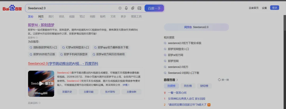Switch to the 图片 tab
The height and width of the screenshot is (109, 286).
(x=51, y=17)
